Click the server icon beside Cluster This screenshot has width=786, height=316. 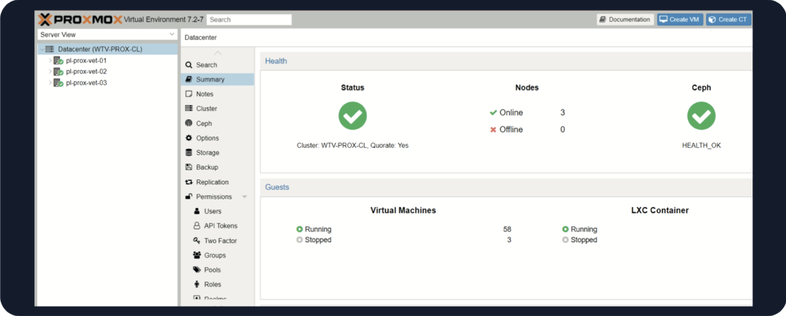point(189,108)
